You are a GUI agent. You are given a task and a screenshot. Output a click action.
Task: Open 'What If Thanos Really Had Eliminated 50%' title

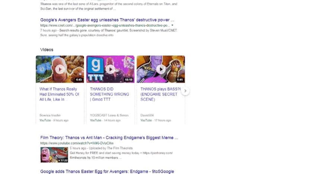click(59, 94)
